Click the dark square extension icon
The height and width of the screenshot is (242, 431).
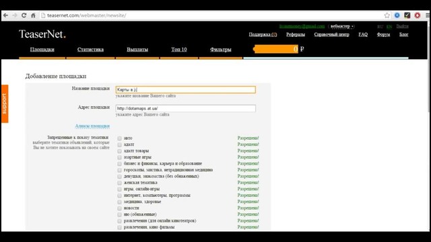[x=407, y=15]
